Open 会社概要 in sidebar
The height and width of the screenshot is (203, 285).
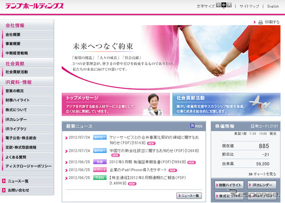tap(28, 34)
